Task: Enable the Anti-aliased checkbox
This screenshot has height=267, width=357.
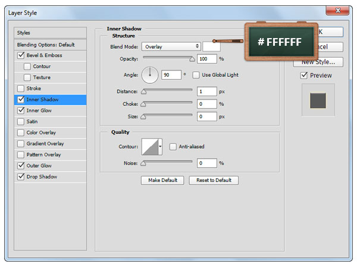Action: pyautogui.click(x=173, y=146)
